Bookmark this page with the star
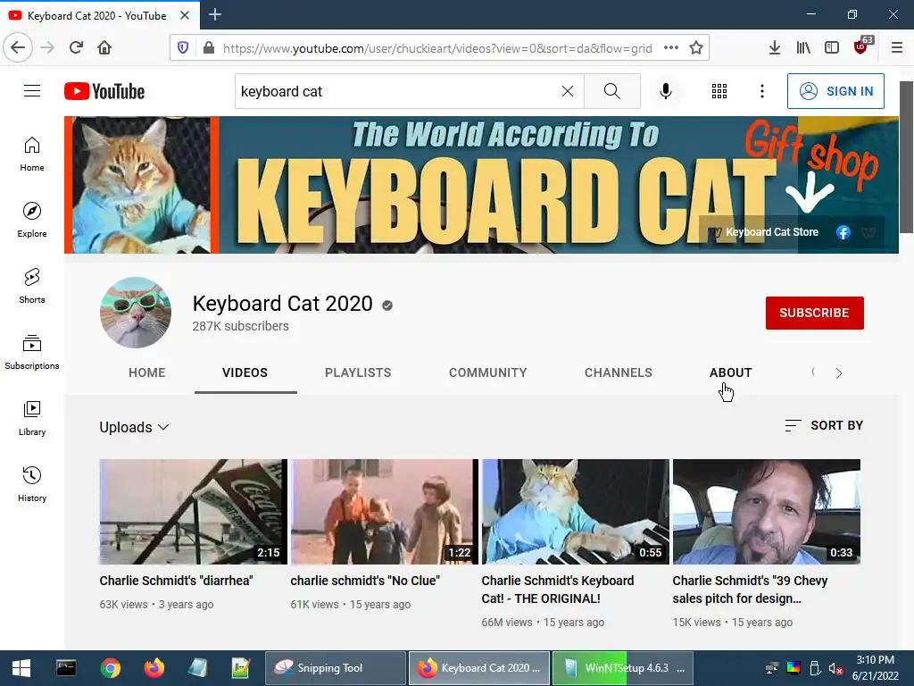914x686 pixels. click(x=696, y=48)
